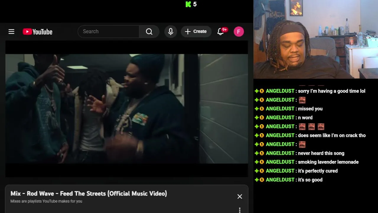Click the music video player area
Screen dimensions: 378x213
coord(127,109)
